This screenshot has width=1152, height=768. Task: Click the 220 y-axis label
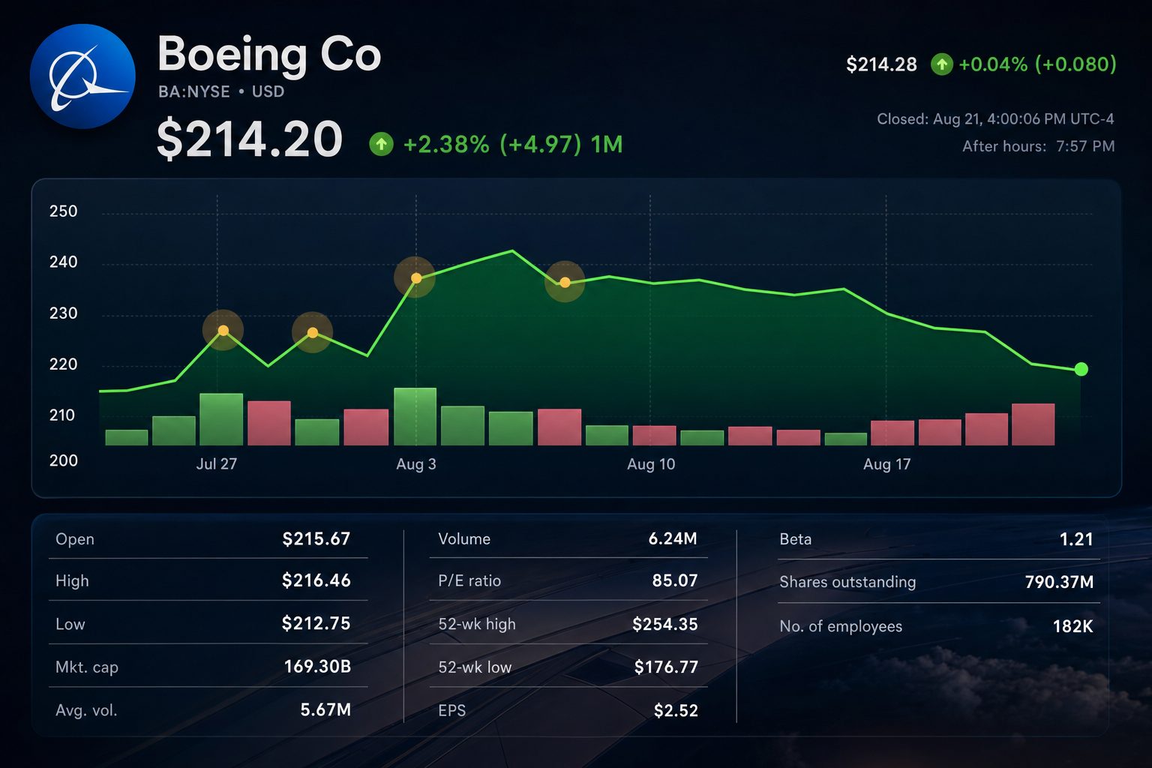(64, 364)
